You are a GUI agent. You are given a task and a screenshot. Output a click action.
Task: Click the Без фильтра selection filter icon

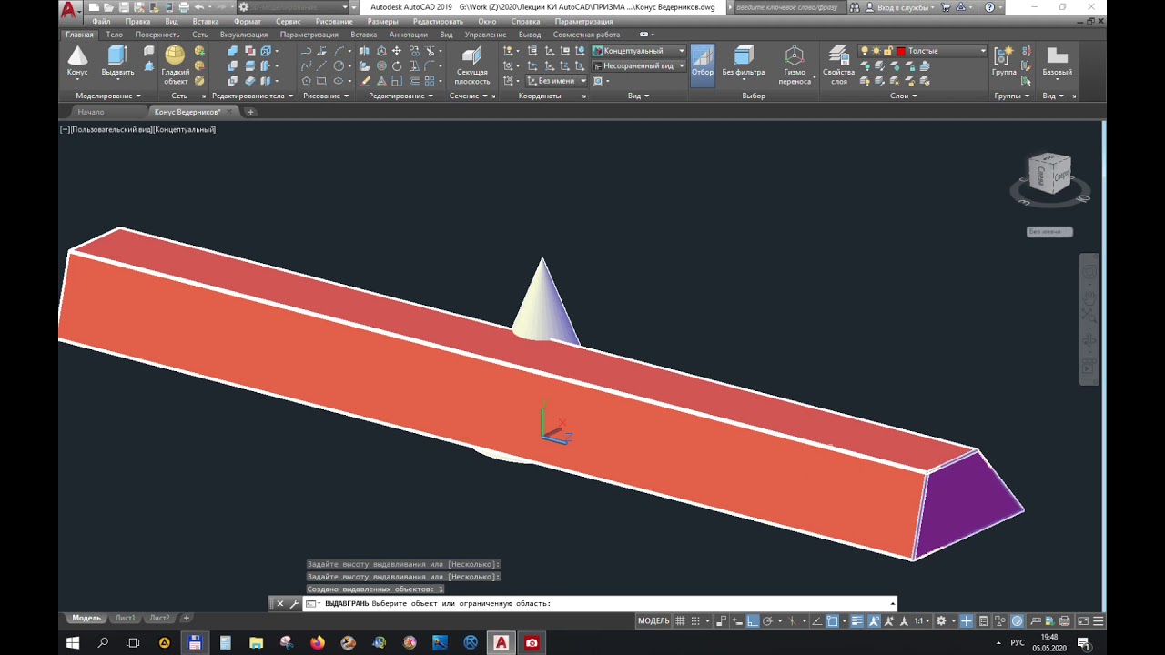click(x=744, y=62)
